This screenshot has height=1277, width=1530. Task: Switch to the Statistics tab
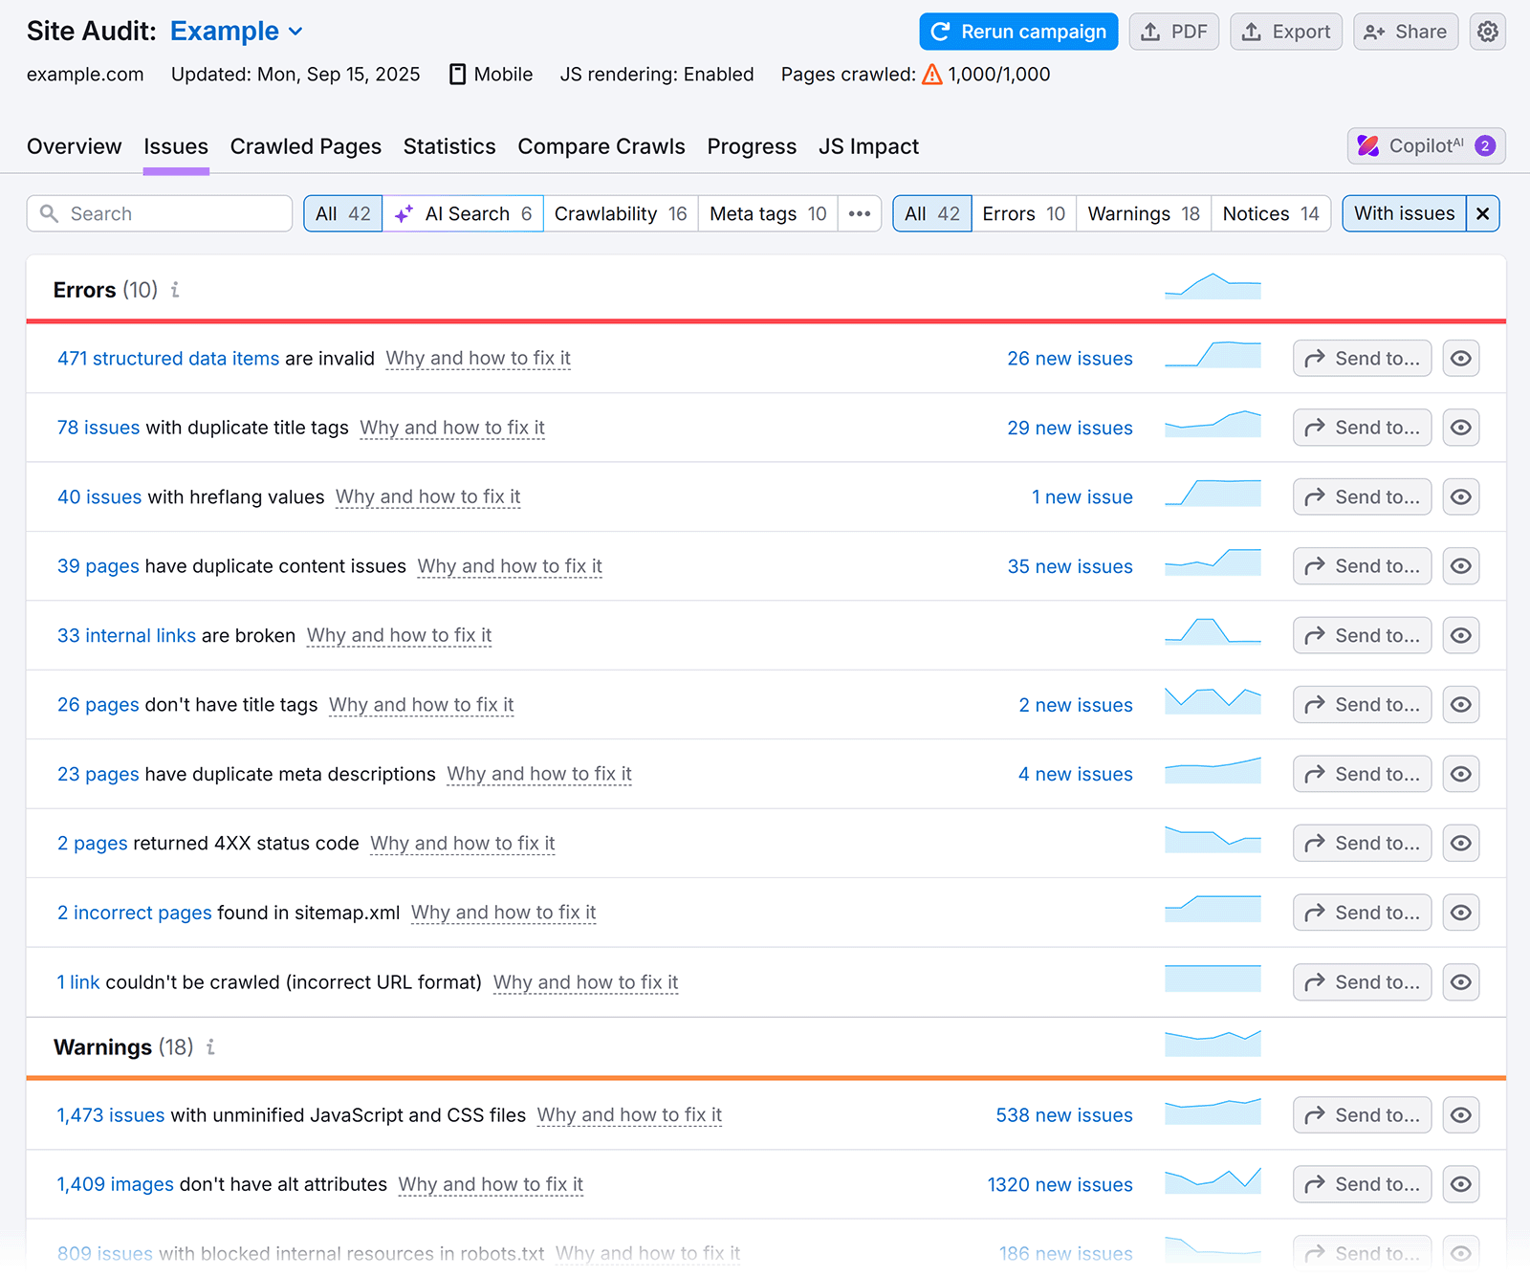[449, 145]
